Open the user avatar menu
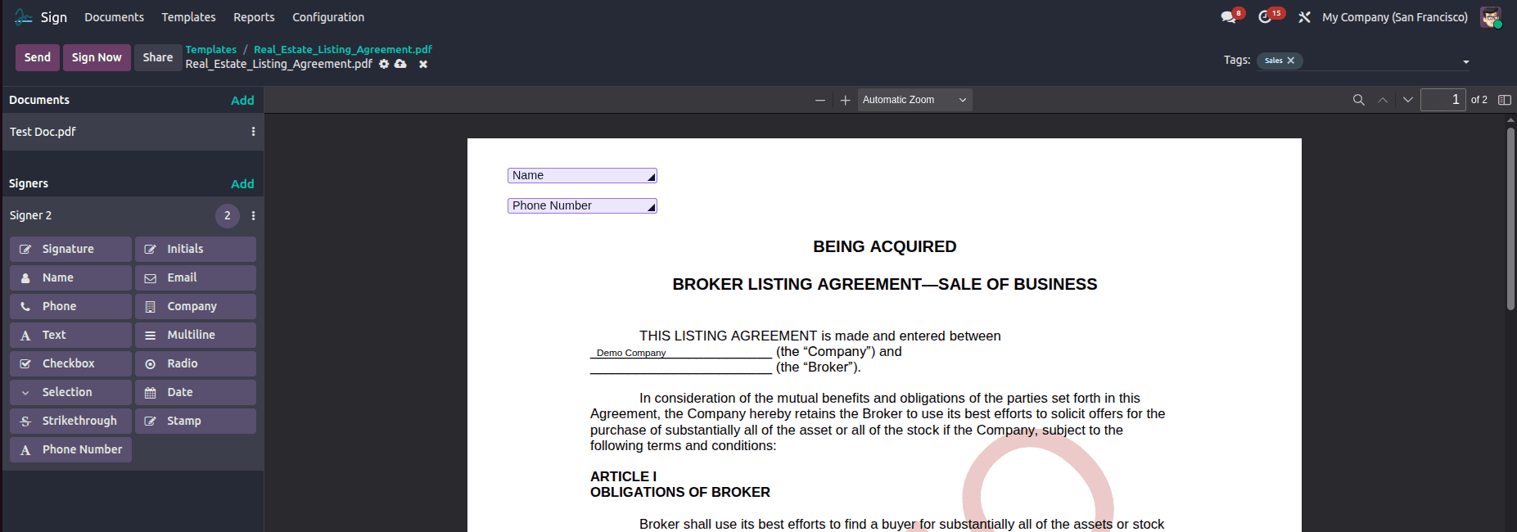This screenshot has height=532, width=1517. pyautogui.click(x=1491, y=17)
